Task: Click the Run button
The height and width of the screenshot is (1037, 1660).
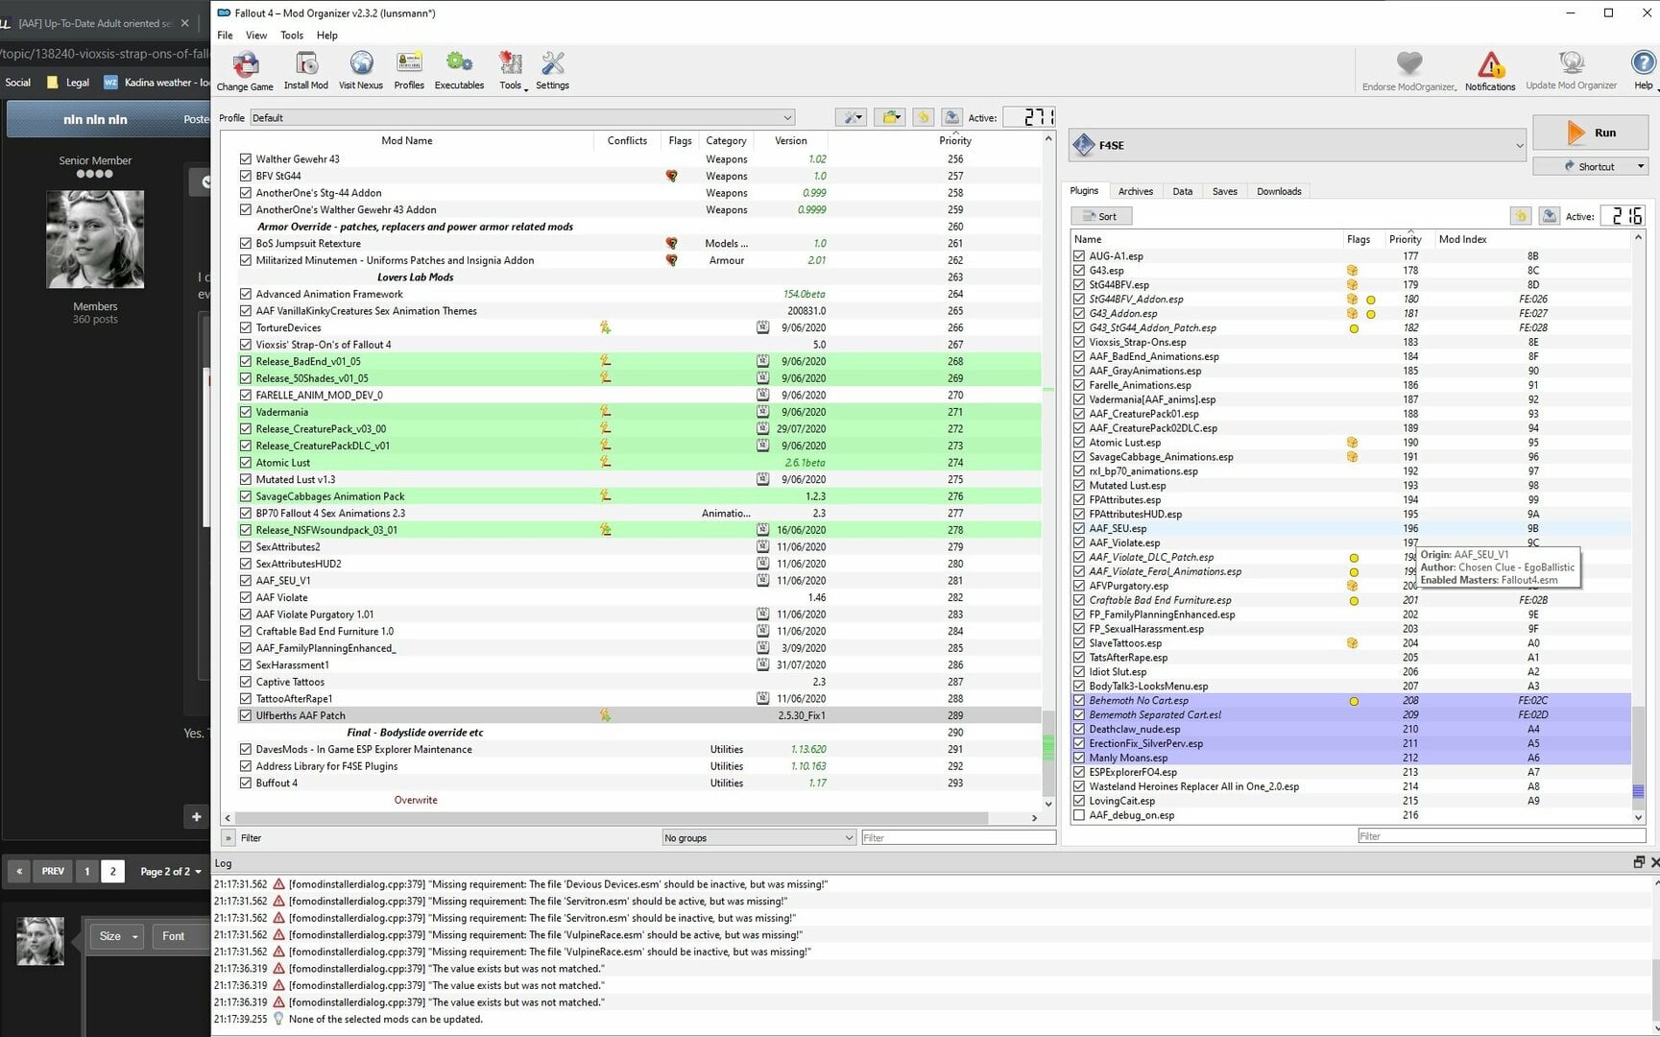Action: click(1590, 133)
